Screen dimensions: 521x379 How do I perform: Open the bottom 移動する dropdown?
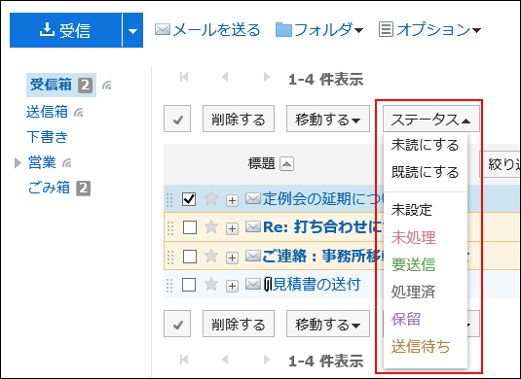(328, 324)
